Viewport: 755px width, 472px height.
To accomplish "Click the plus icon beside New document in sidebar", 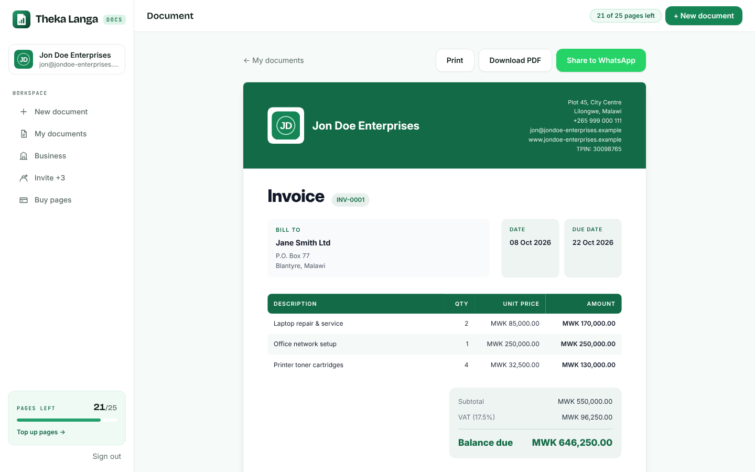I will tap(24, 112).
